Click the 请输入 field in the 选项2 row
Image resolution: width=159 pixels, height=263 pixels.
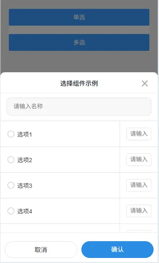(x=139, y=160)
